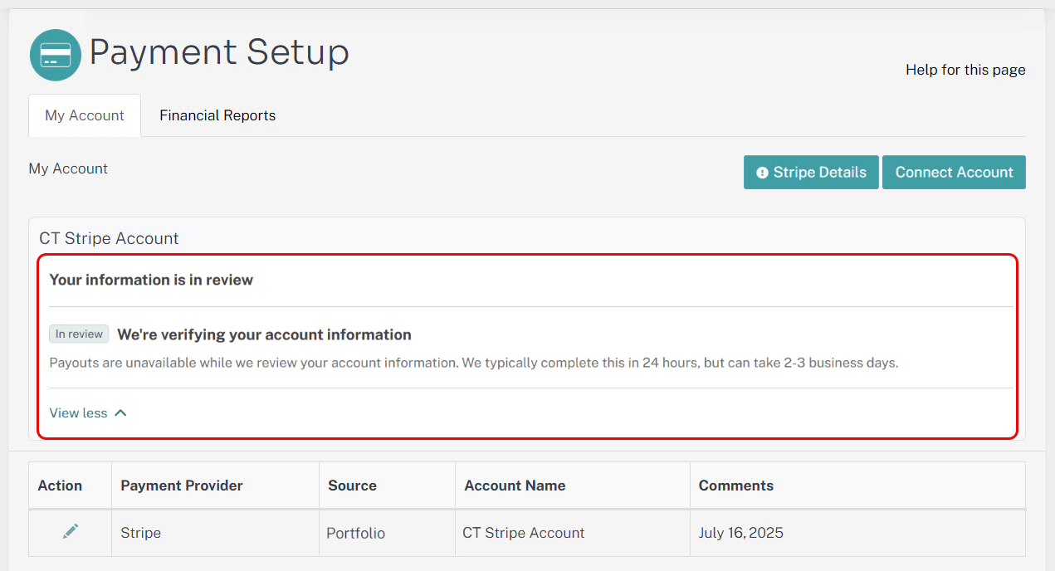This screenshot has height=571, width=1055.
Task: Click the View less chevron arrow
Action: pyautogui.click(x=120, y=412)
